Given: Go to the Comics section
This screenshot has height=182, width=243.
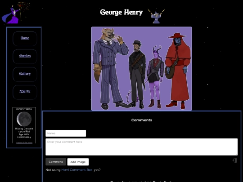Looking at the screenshot, I should click(25, 56).
